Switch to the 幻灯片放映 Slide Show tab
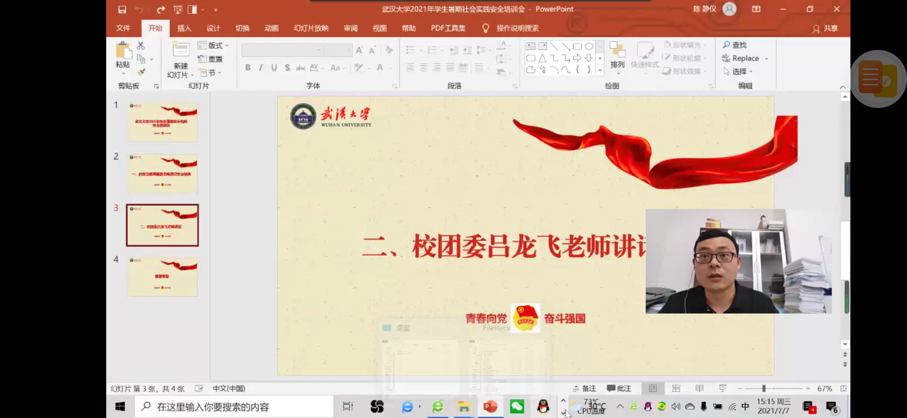This screenshot has height=418, width=907. coord(311,28)
